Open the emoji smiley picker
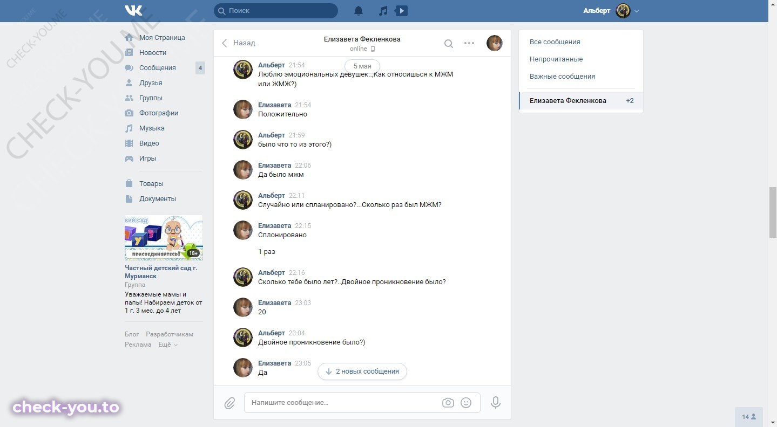 (x=467, y=403)
